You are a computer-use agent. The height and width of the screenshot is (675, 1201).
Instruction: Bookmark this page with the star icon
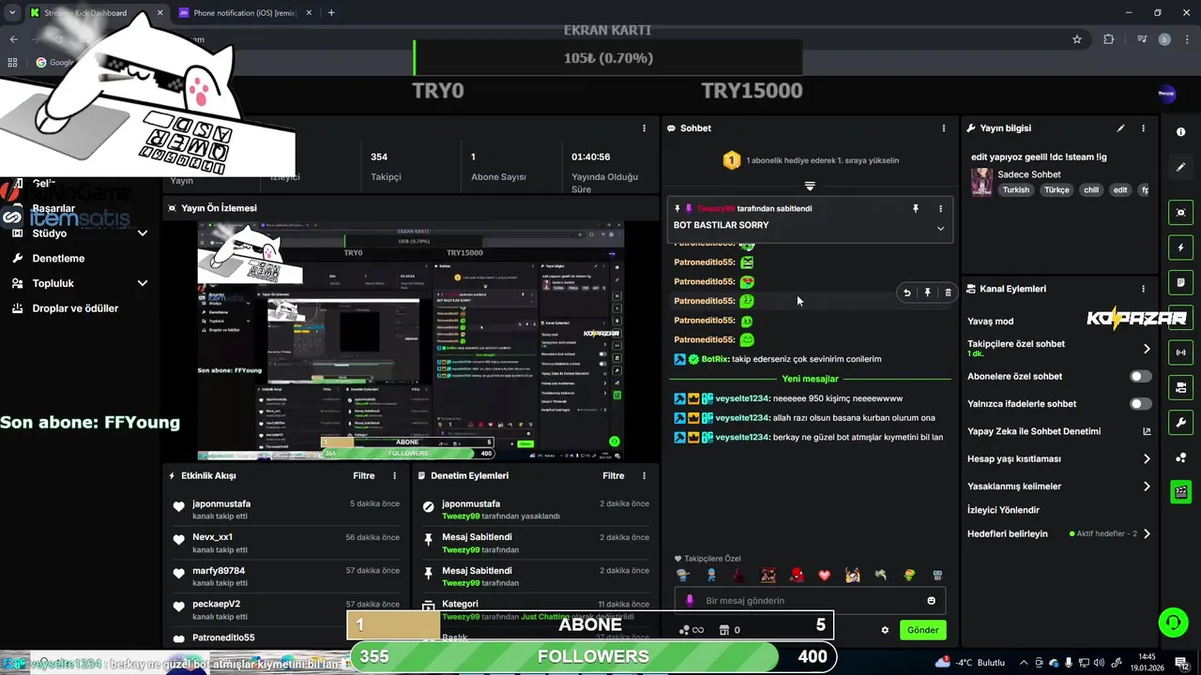(1077, 39)
